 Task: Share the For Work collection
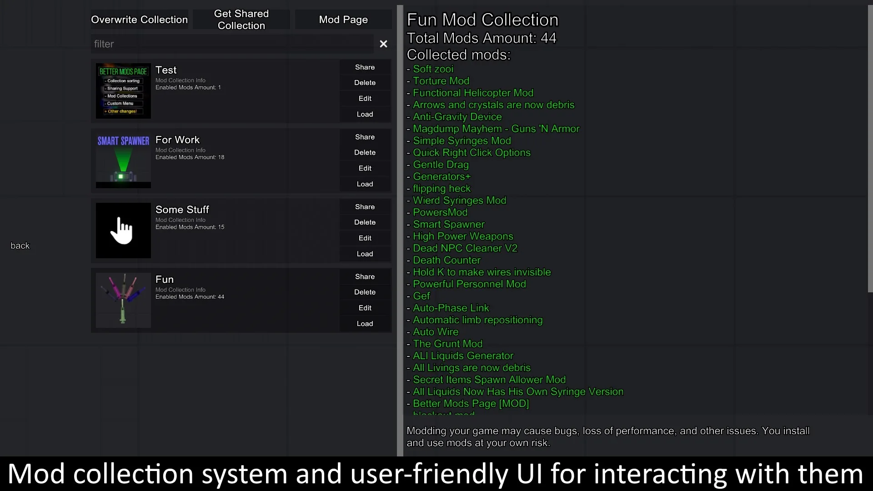(x=365, y=137)
